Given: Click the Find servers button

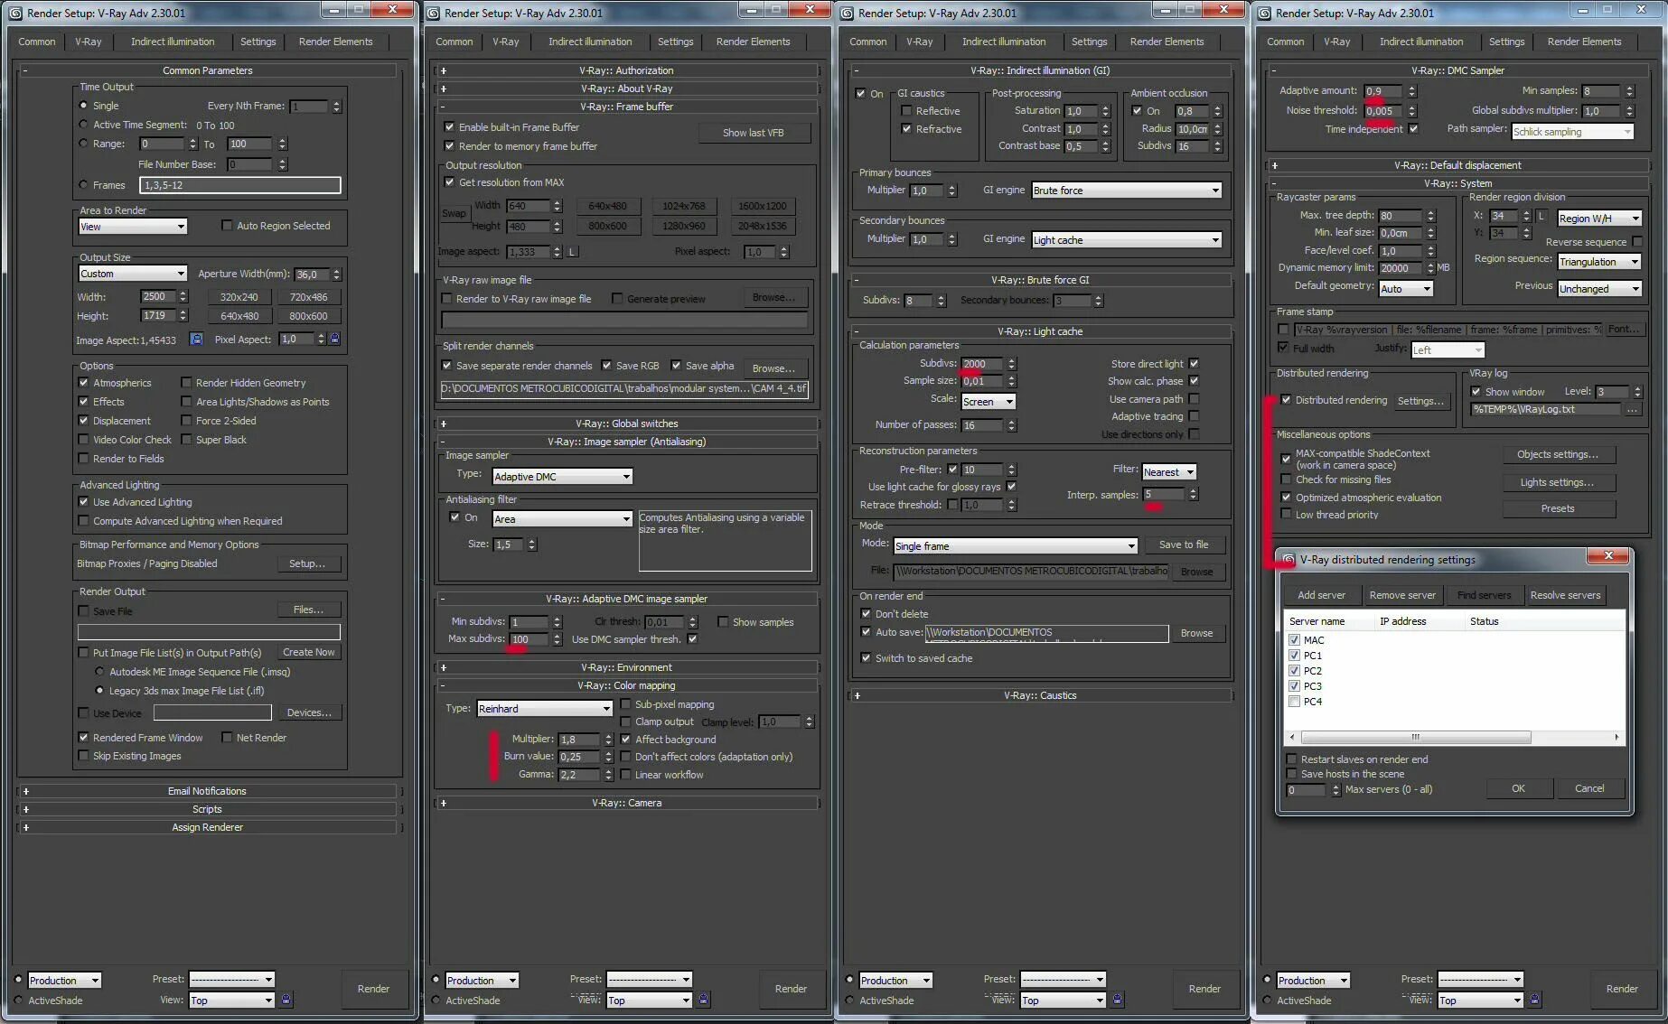Looking at the screenshot, I should coord(1484,595).
